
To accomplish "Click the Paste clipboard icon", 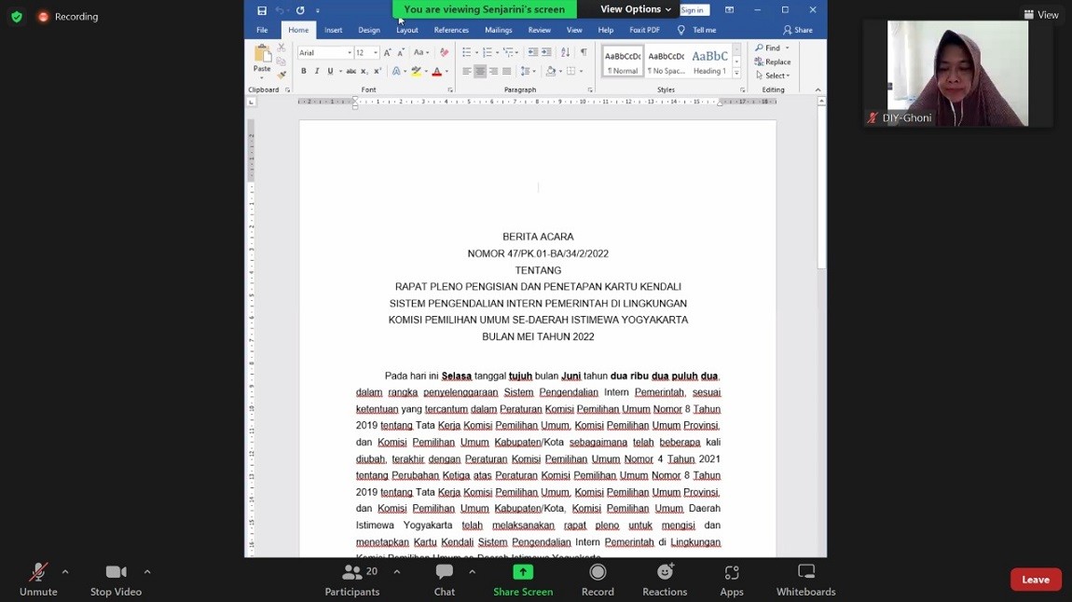I will (x=262, y=60).
